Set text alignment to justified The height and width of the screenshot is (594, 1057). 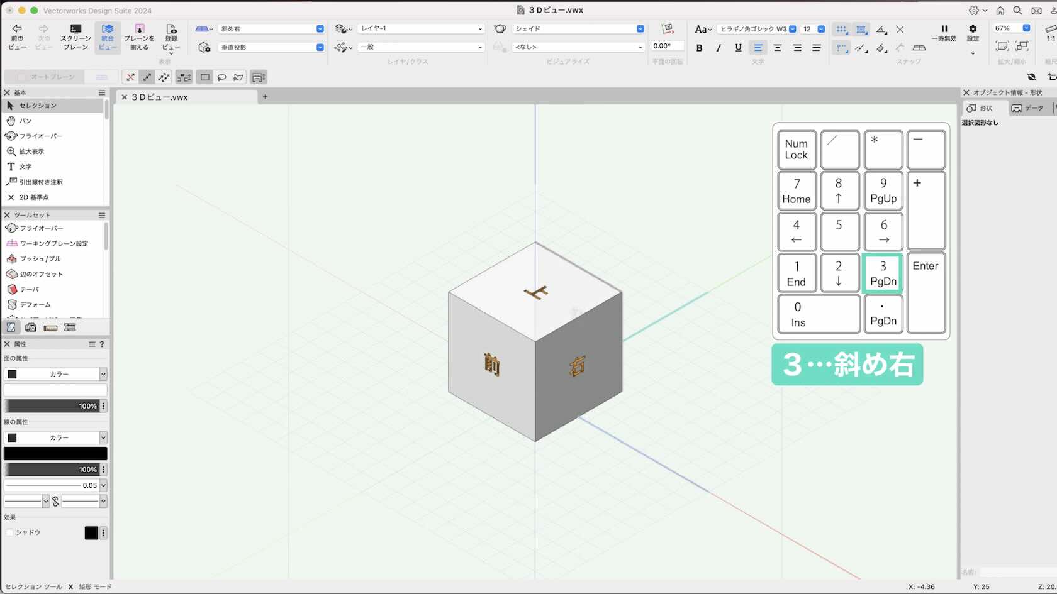pos(817,48)
